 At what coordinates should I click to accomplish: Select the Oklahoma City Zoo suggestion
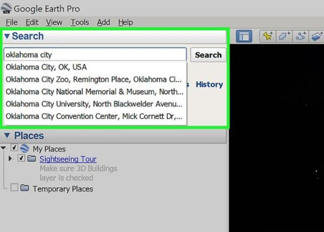95,80
